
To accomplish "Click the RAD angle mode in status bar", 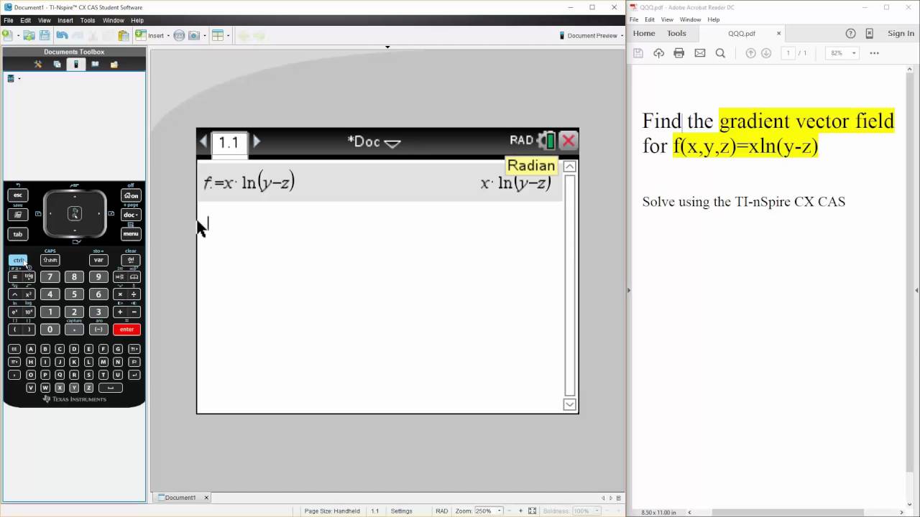I will click(x=441, y=511).
